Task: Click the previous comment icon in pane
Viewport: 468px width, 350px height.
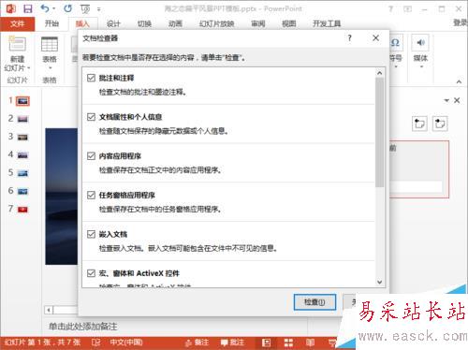Action: click(420, 124)
